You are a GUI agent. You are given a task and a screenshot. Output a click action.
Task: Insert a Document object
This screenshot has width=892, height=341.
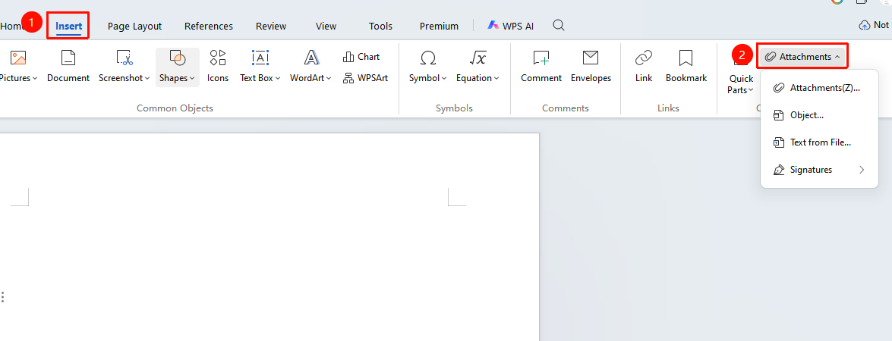click(x=68, y=66)
